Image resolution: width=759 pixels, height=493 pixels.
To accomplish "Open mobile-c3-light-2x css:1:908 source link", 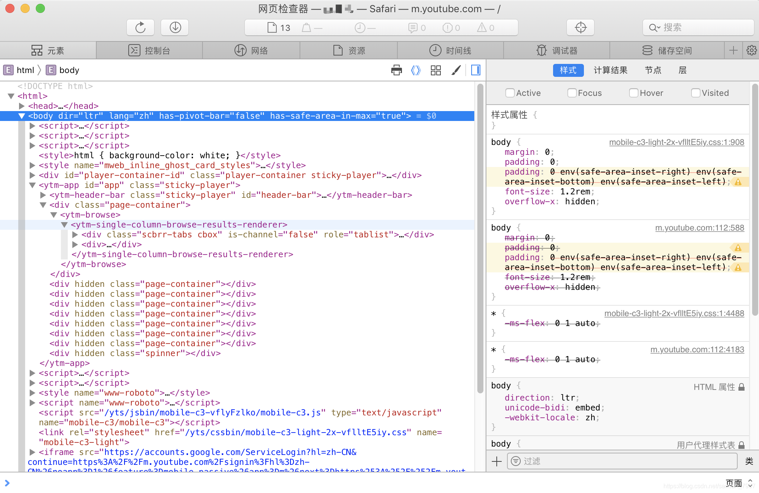I will point(676,142).
